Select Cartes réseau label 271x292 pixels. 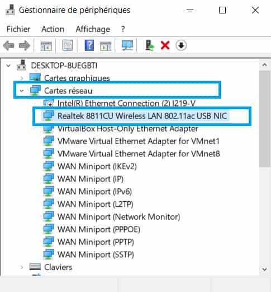tap(68, 91)
